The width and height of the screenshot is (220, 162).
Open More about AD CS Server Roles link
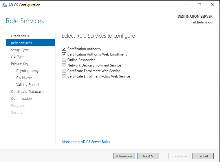(x=86, y=142)
